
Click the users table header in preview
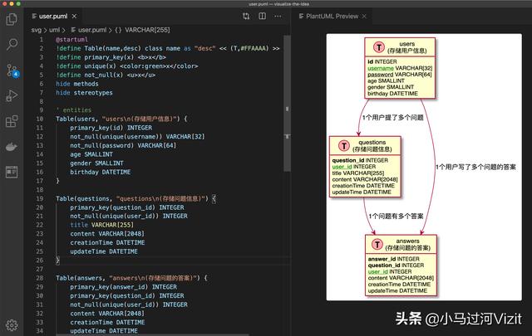tap(400, 47)
